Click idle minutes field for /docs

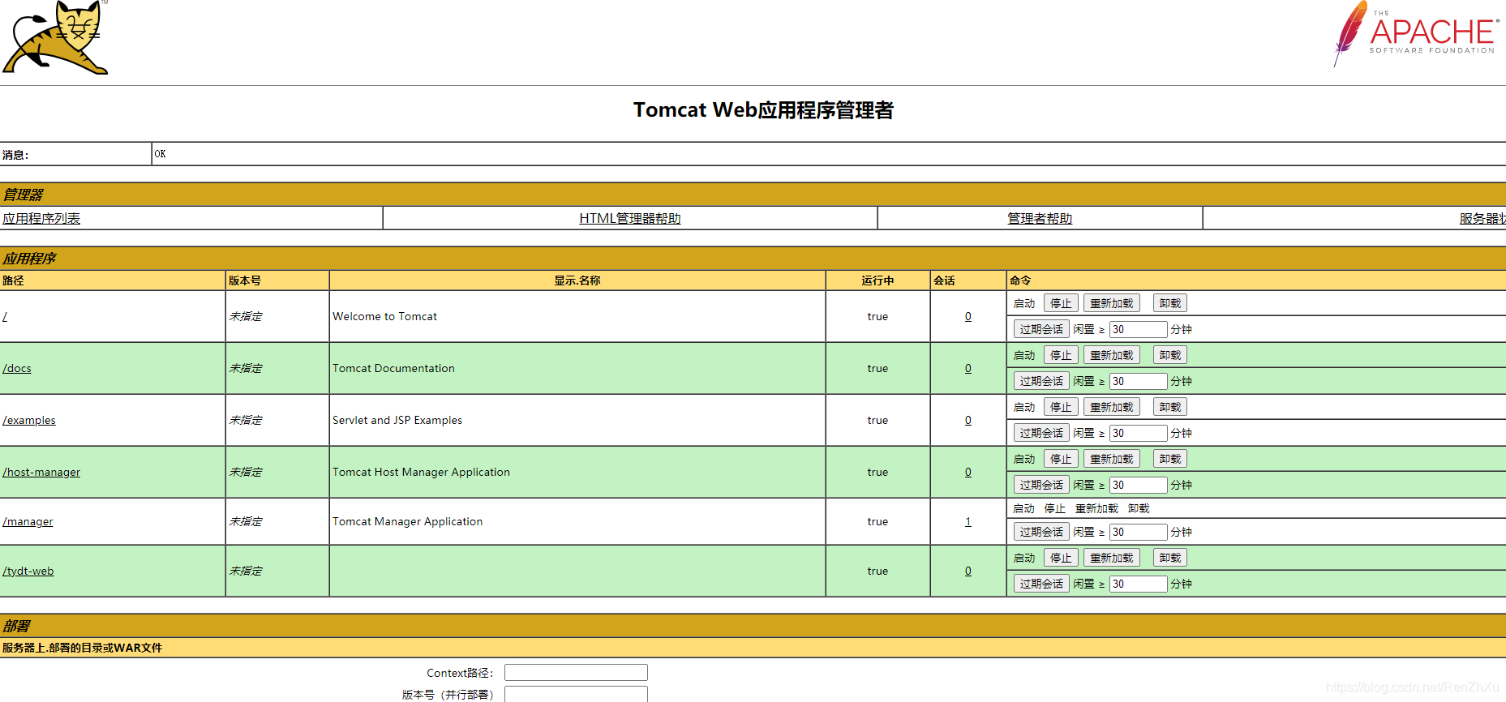point(1138,381)
